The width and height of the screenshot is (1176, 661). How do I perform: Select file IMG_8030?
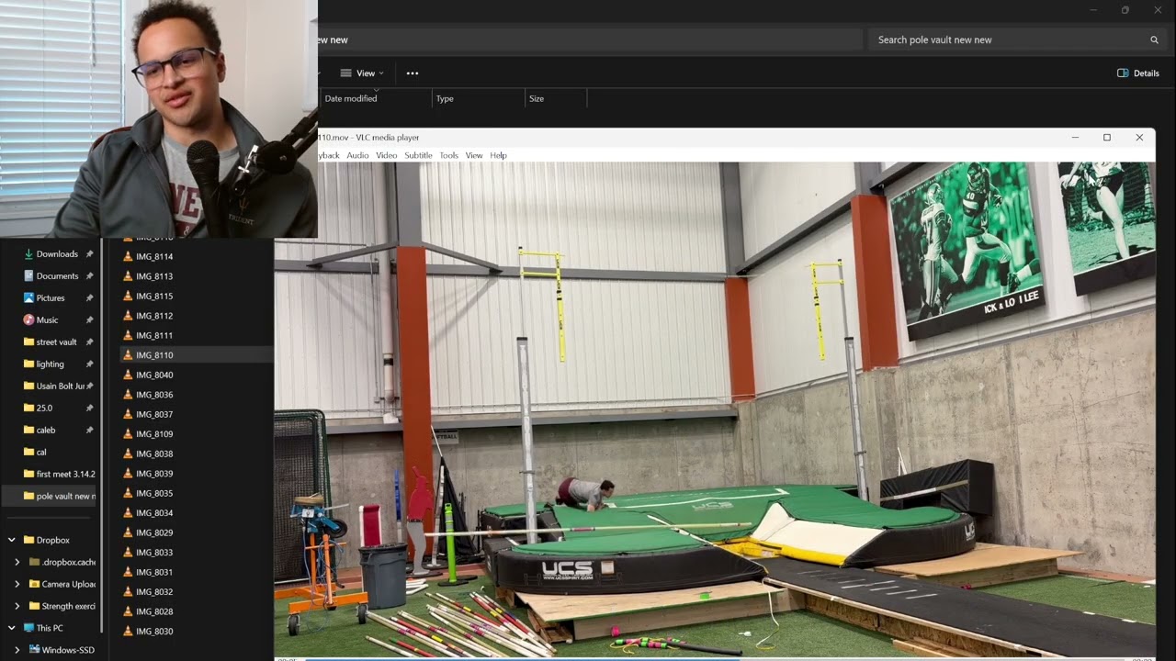click(x=154, y=632)
